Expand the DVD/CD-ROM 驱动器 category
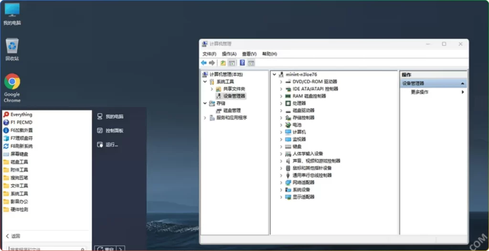The width and height of the screenshot is (489, 251). 281,82
